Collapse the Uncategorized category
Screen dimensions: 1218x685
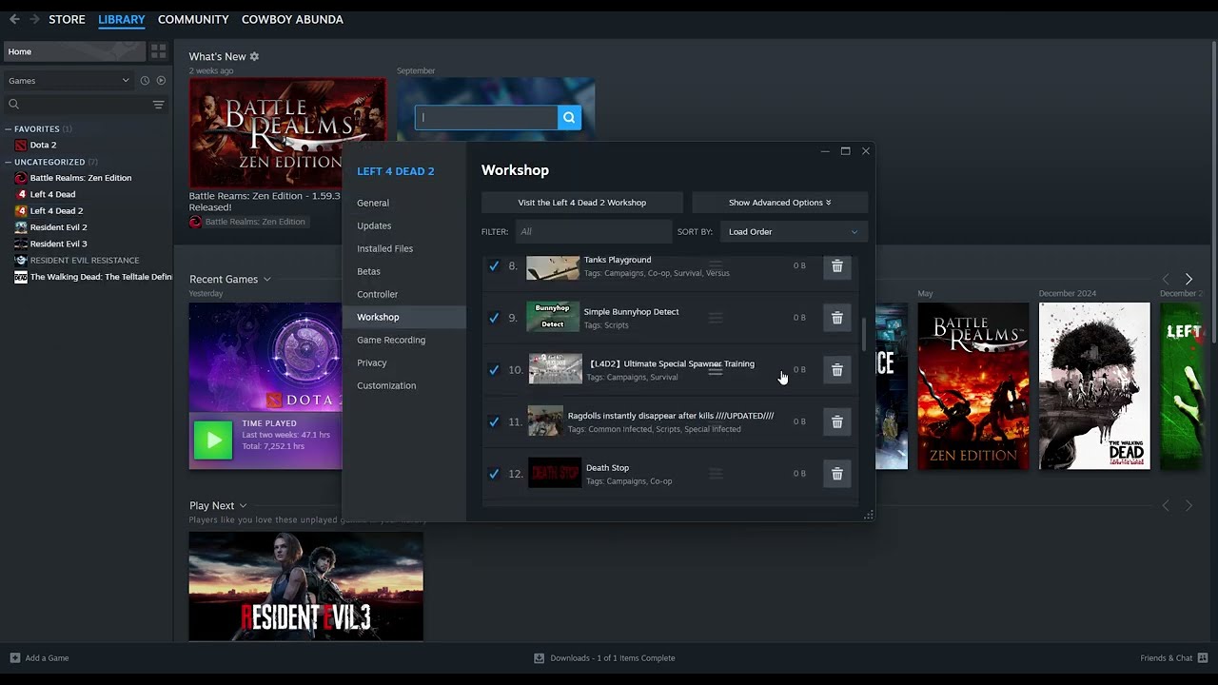click(9, 163)
